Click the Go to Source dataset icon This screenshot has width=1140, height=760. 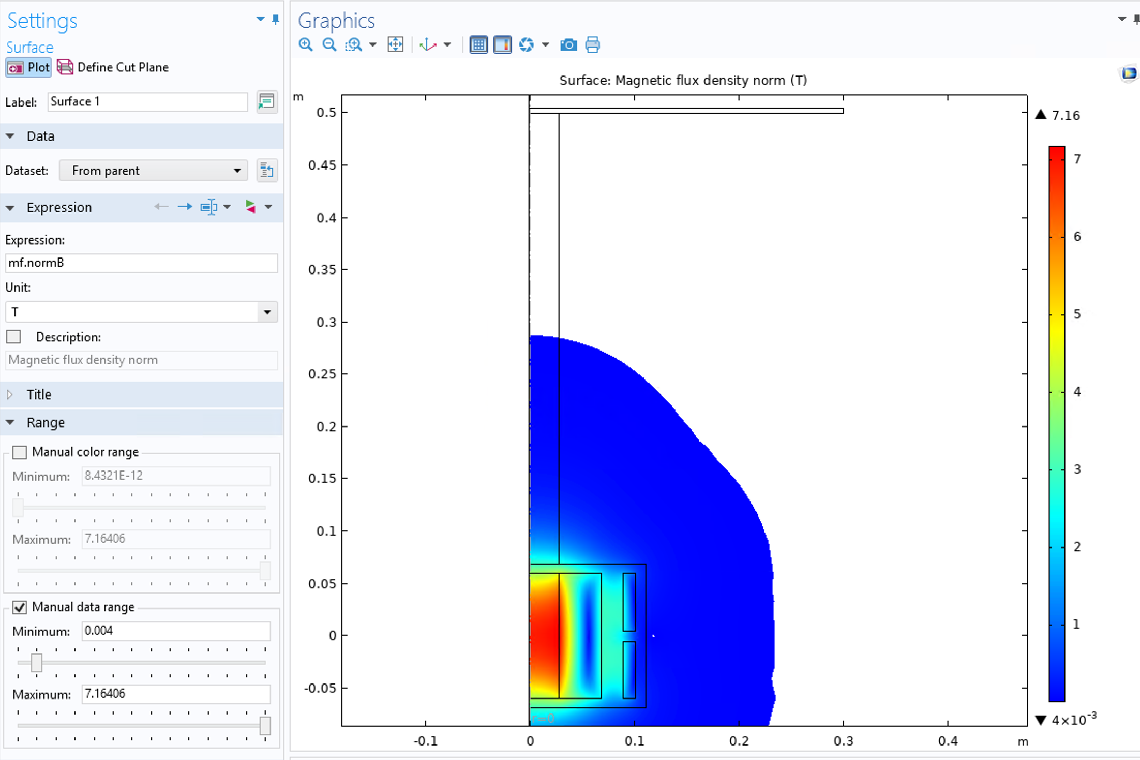point(267,171)
